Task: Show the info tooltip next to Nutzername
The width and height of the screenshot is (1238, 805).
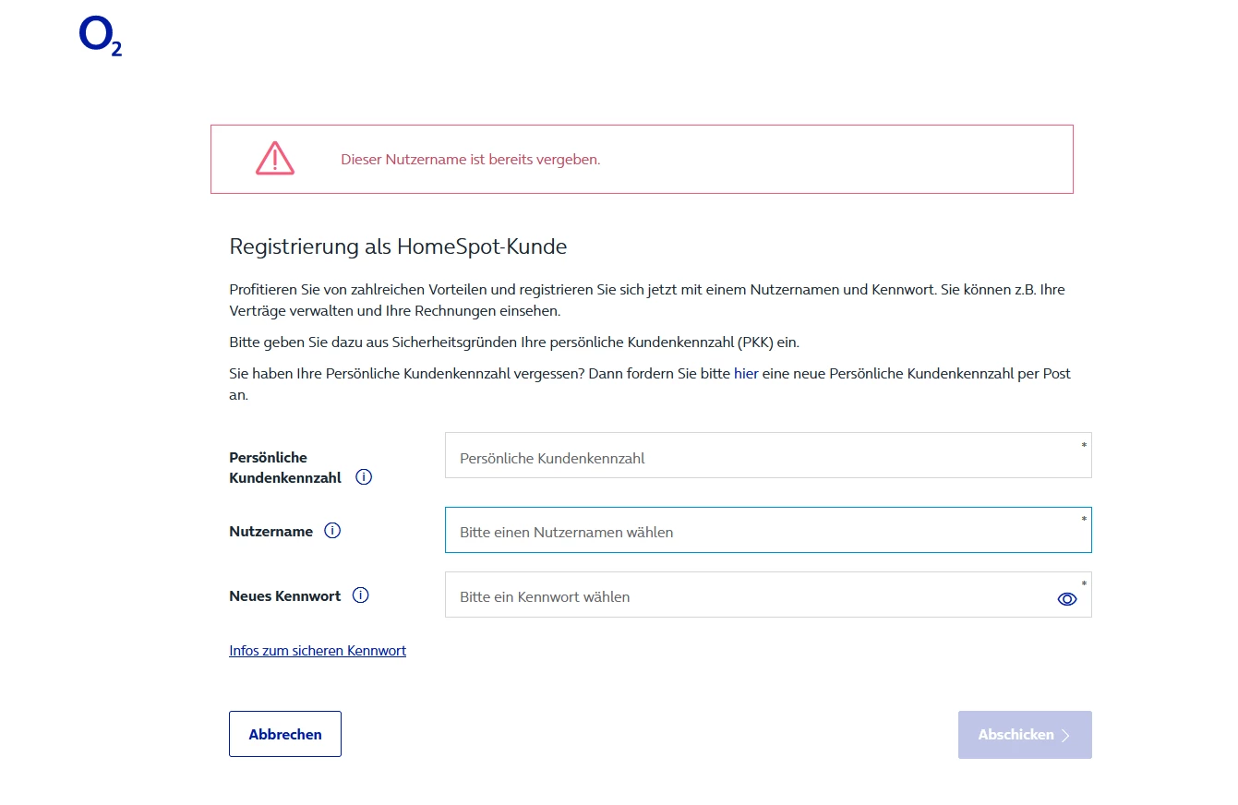Action: (332, 531)
